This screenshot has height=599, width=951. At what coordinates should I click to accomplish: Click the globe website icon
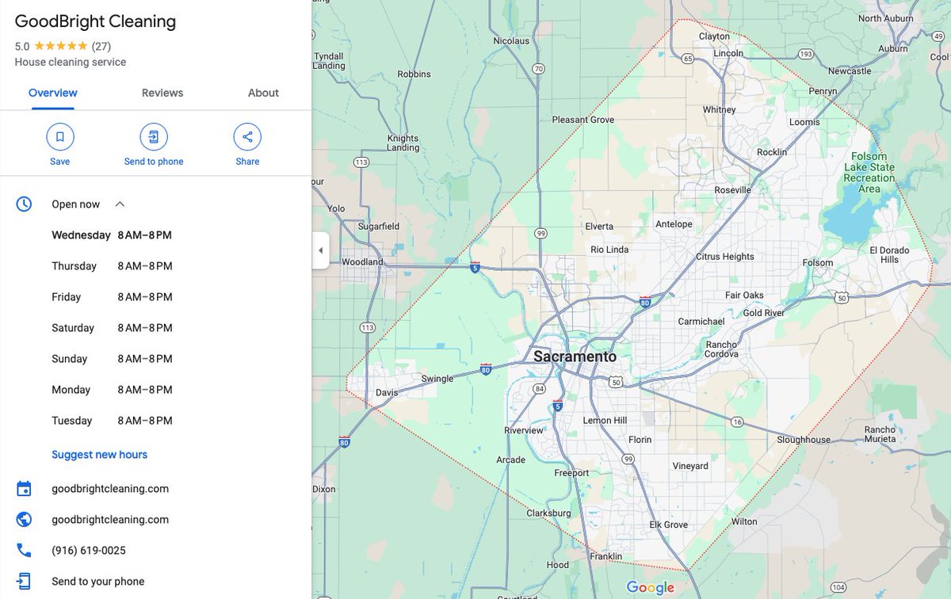coord(25,520)
